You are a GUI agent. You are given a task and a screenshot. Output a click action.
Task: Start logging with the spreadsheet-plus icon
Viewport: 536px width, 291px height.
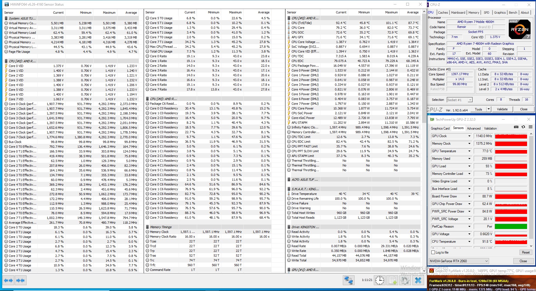(393, 280)
